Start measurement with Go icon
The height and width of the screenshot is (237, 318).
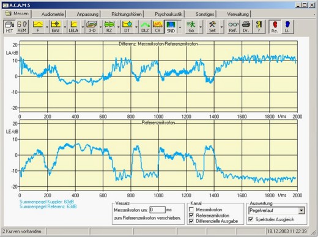click(x=191, y=27)
